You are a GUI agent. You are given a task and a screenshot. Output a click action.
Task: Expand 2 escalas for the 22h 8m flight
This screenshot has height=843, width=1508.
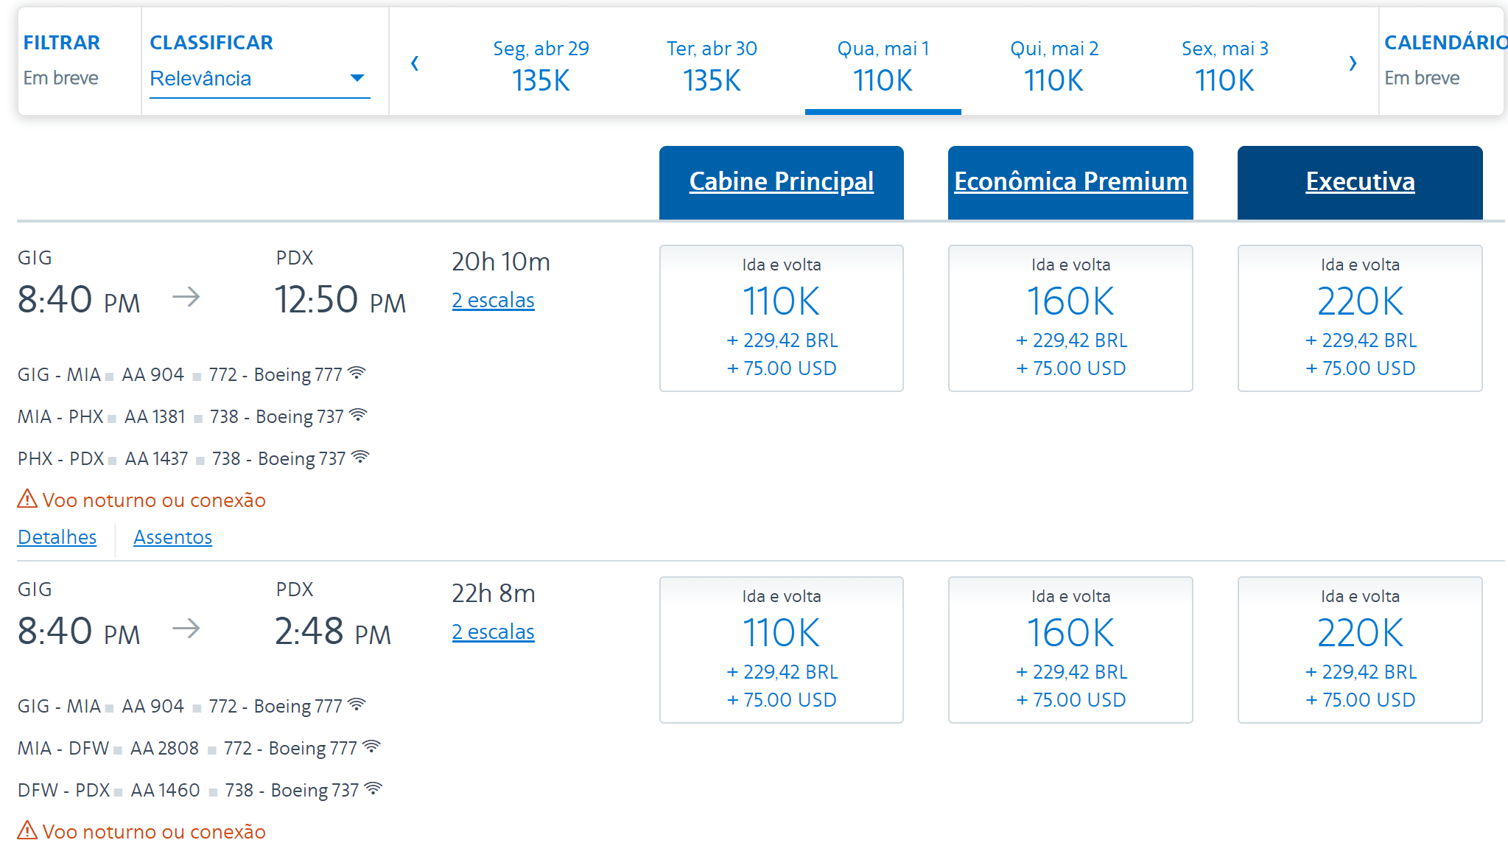tap(493, 632)
